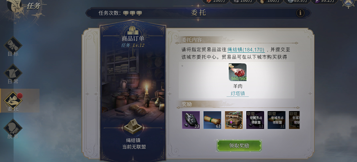
Task: Open the 故事 story sidebar icon
Action: click(13, 129)
